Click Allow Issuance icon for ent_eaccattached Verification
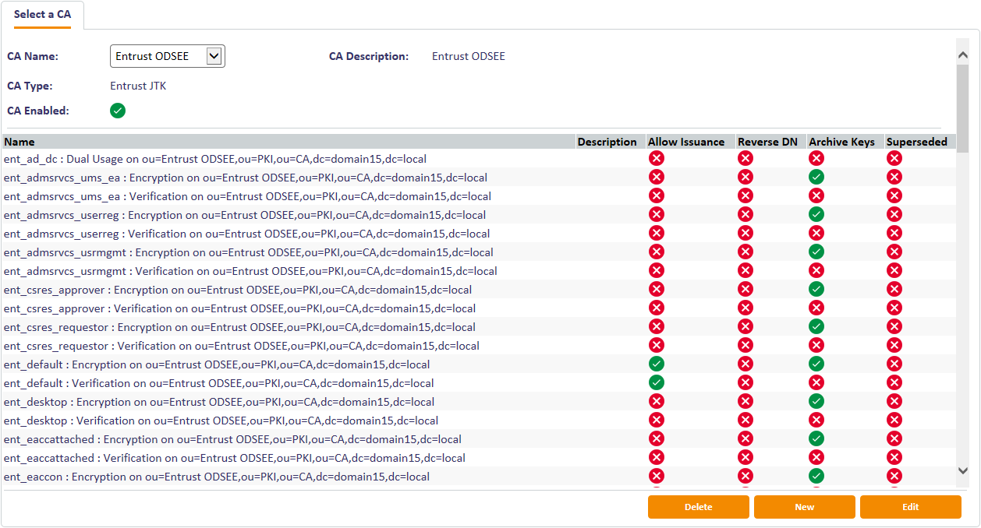Viewport: 981px width, 528px height. (657, 457)
